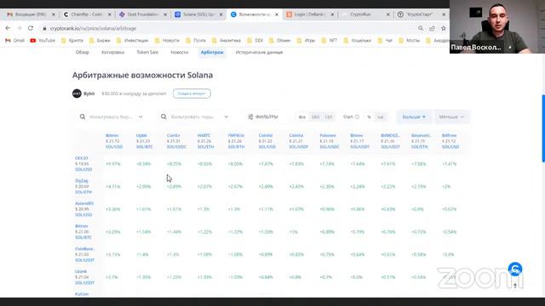
Task: Open the Крипта bookmarks folder
Action: pyautogui.click(x=72, y=40)
